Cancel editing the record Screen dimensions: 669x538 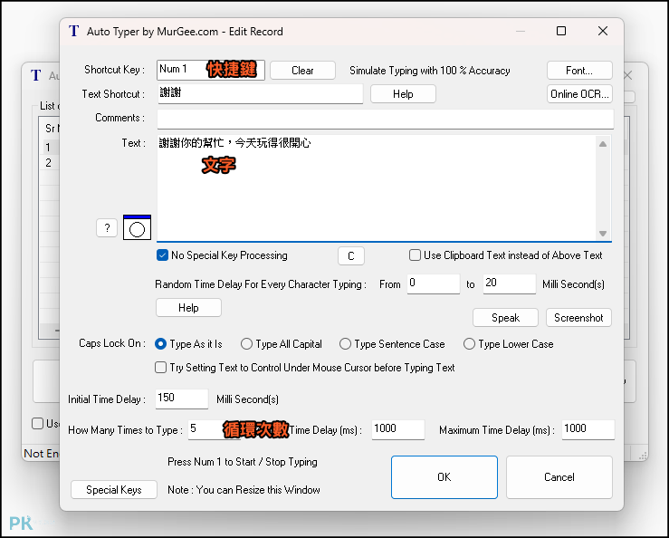pyautogui.click(x=559, y=477)
